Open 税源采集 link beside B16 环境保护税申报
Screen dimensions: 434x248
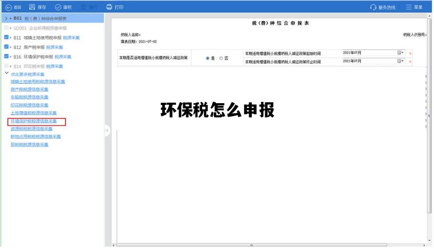63,57
